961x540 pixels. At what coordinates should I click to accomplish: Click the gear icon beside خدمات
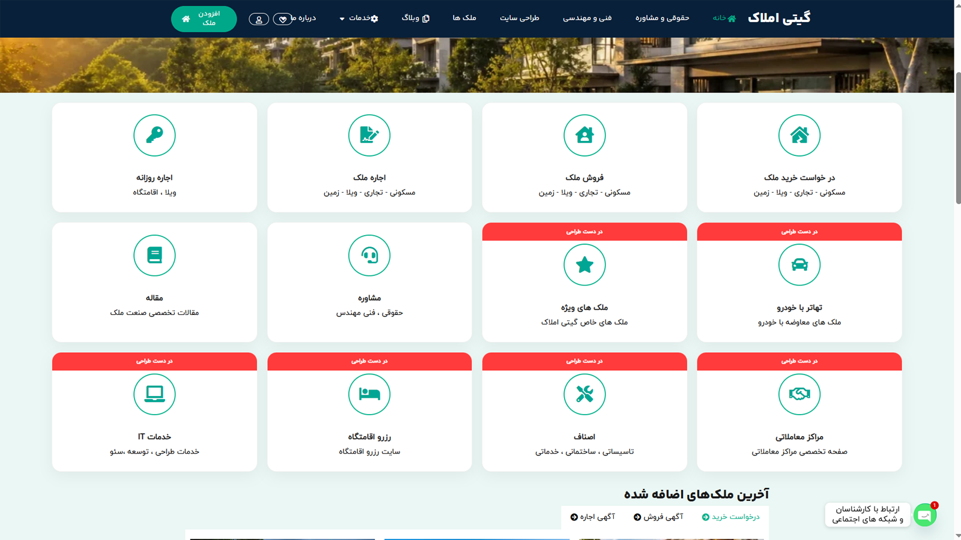tap(375, 19)
